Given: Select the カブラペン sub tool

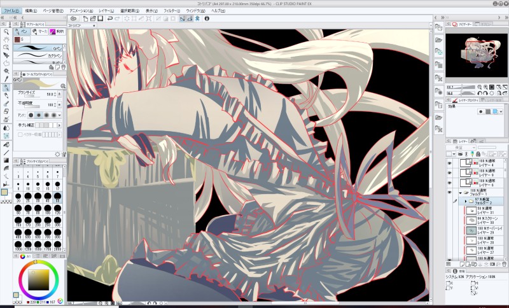Looking at the screenshot, I should tap(38, 55).
